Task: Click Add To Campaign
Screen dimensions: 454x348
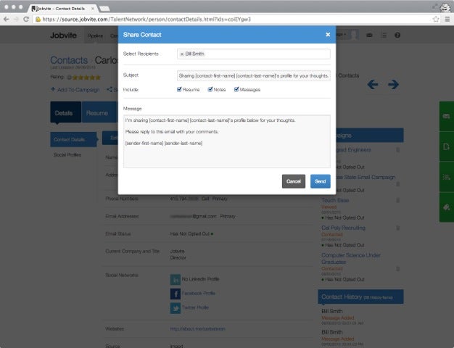Action: (x=75, y=90)
